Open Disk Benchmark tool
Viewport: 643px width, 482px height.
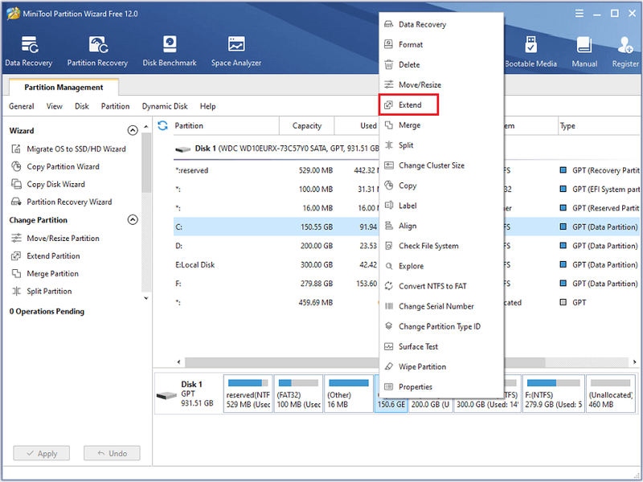coord(170,51)
